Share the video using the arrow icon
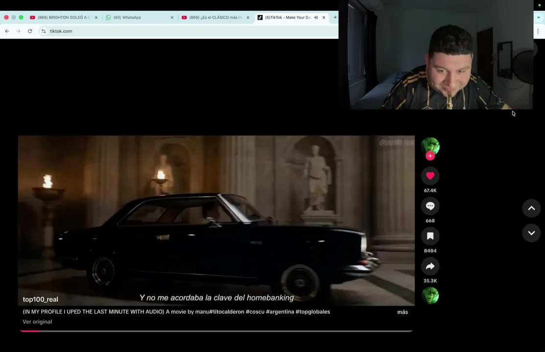545x352 pixels. (x=430, y=266)
